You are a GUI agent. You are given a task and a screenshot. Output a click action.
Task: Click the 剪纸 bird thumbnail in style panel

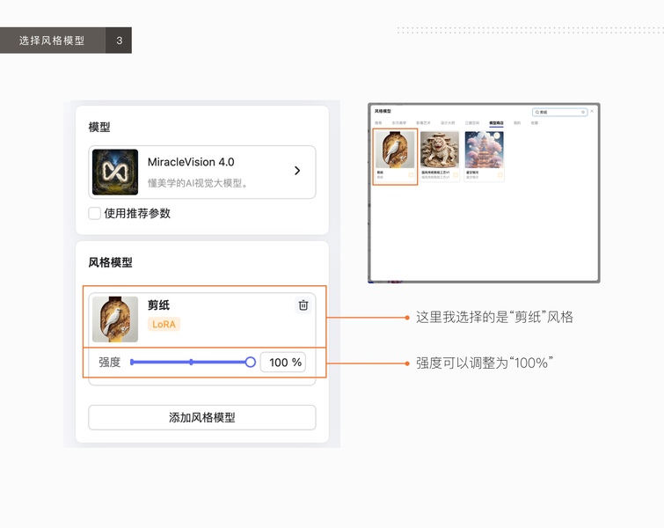click(115, 319)
